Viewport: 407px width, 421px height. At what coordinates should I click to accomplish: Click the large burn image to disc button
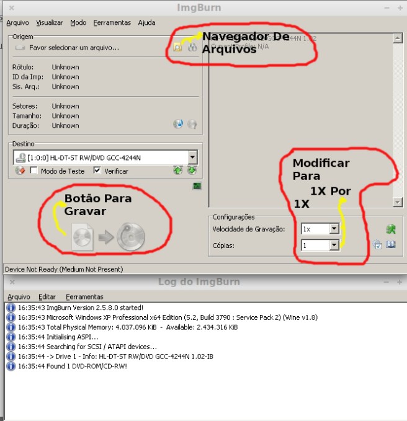[x=109, y=237]
